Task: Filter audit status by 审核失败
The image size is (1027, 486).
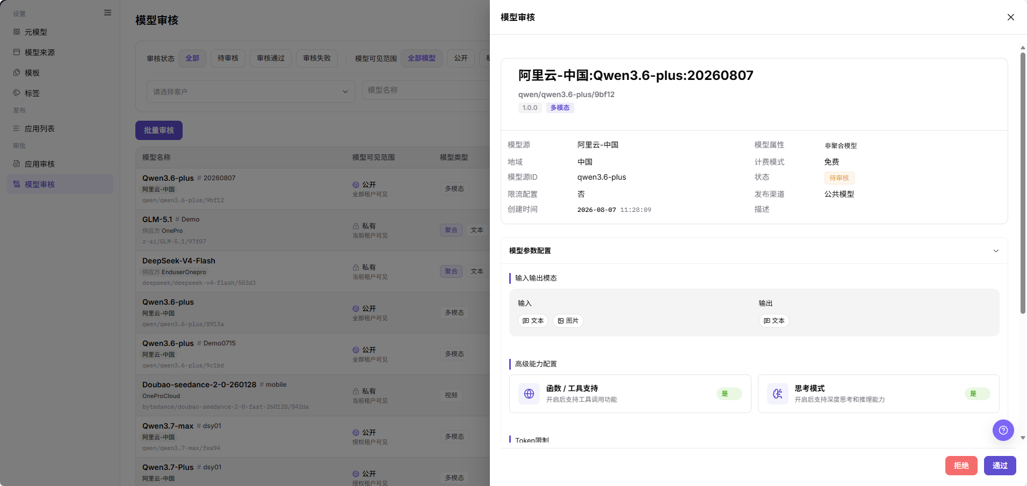Action: click(317, 58)
